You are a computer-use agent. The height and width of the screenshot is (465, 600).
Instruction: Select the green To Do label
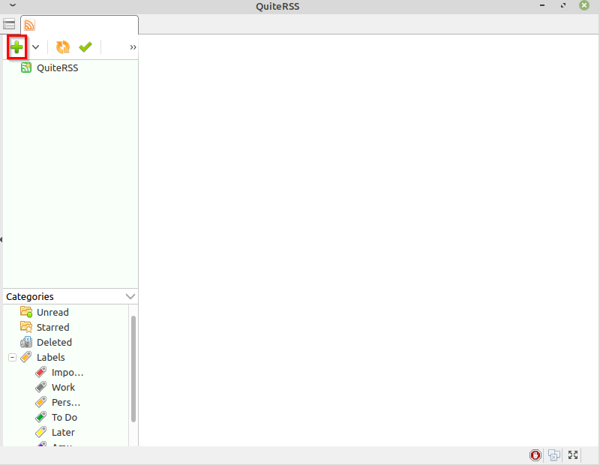(56, 417)
